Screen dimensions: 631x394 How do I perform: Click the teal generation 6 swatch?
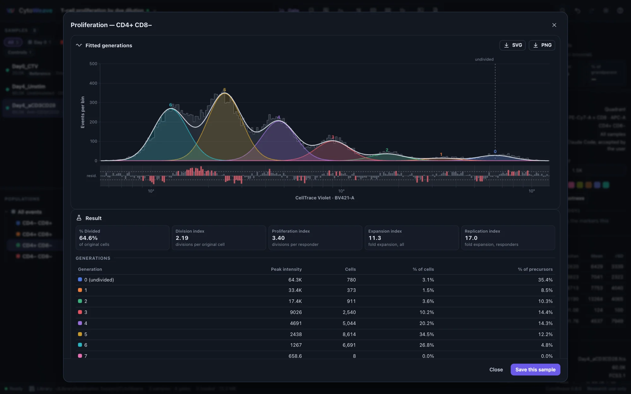tap(80, 345)
